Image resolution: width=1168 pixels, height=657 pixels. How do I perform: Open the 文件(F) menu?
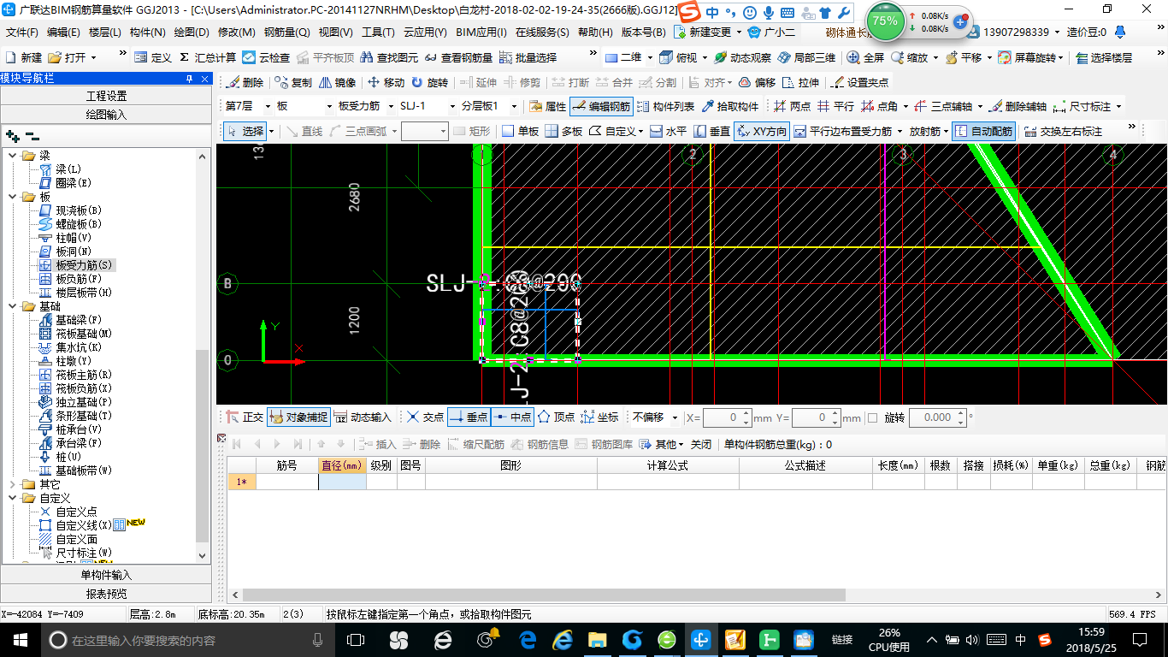22,33
